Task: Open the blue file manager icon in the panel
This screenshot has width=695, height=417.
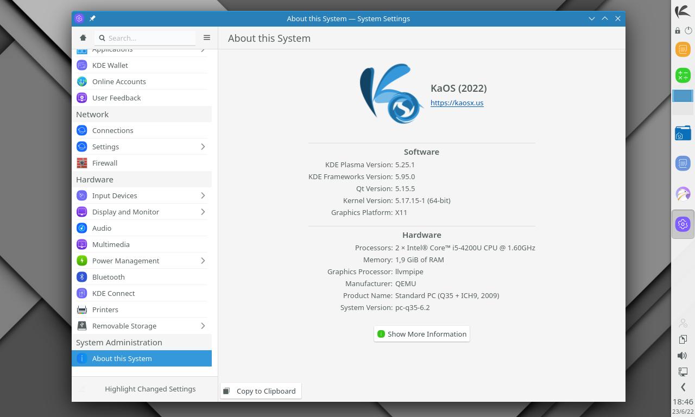Action: 683,133
